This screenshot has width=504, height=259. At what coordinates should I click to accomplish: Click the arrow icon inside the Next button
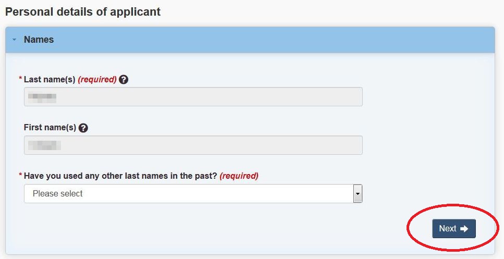click(x=464, y=228)
